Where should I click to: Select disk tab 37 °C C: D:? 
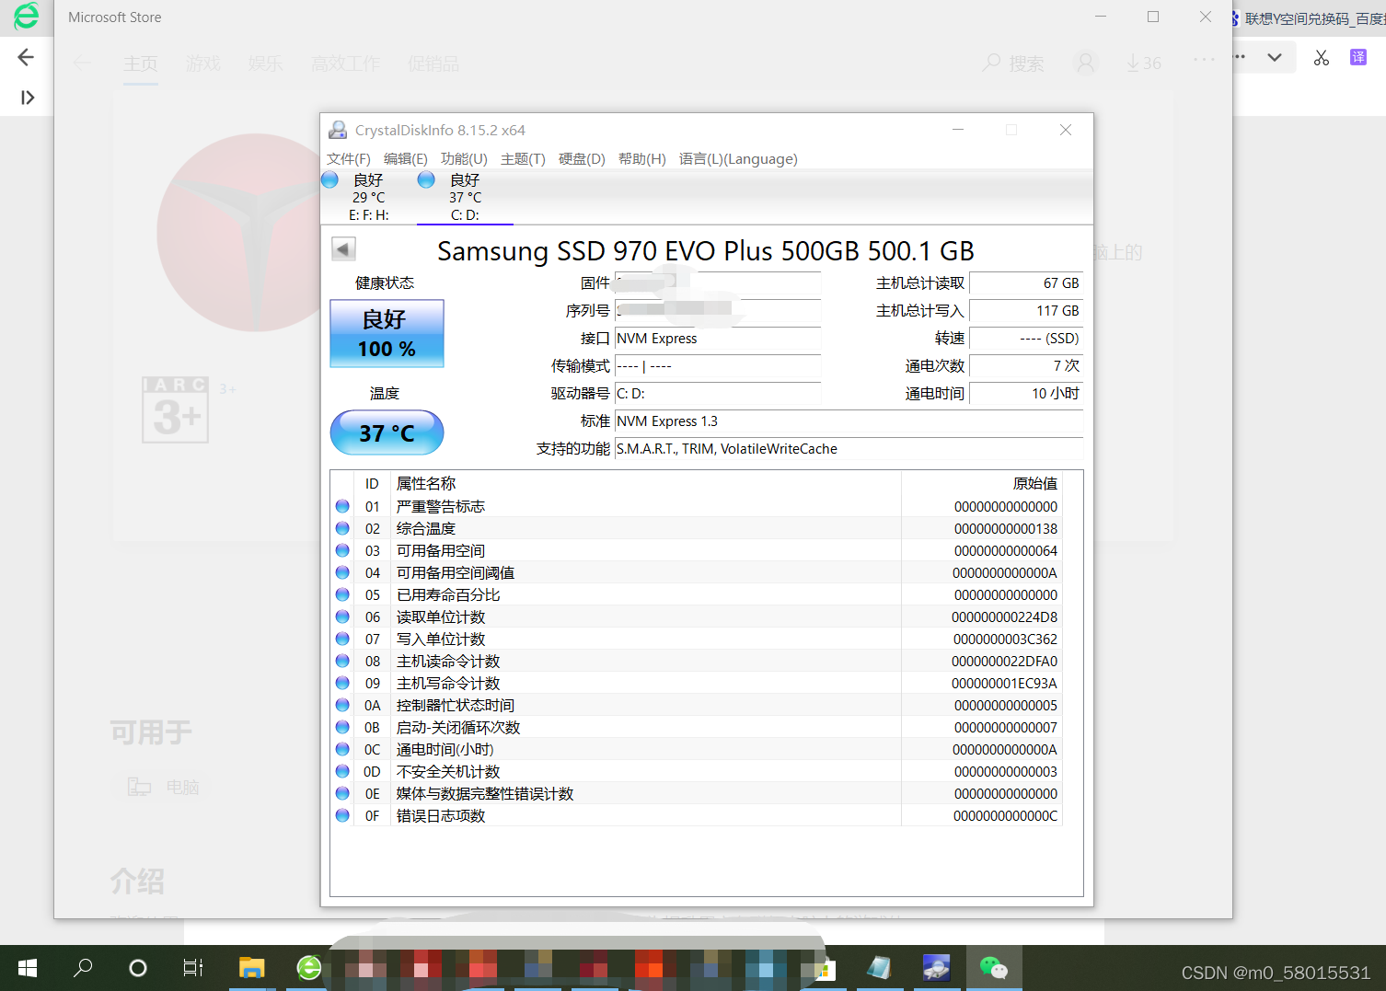pyautogui.click(x=465, y=197)
